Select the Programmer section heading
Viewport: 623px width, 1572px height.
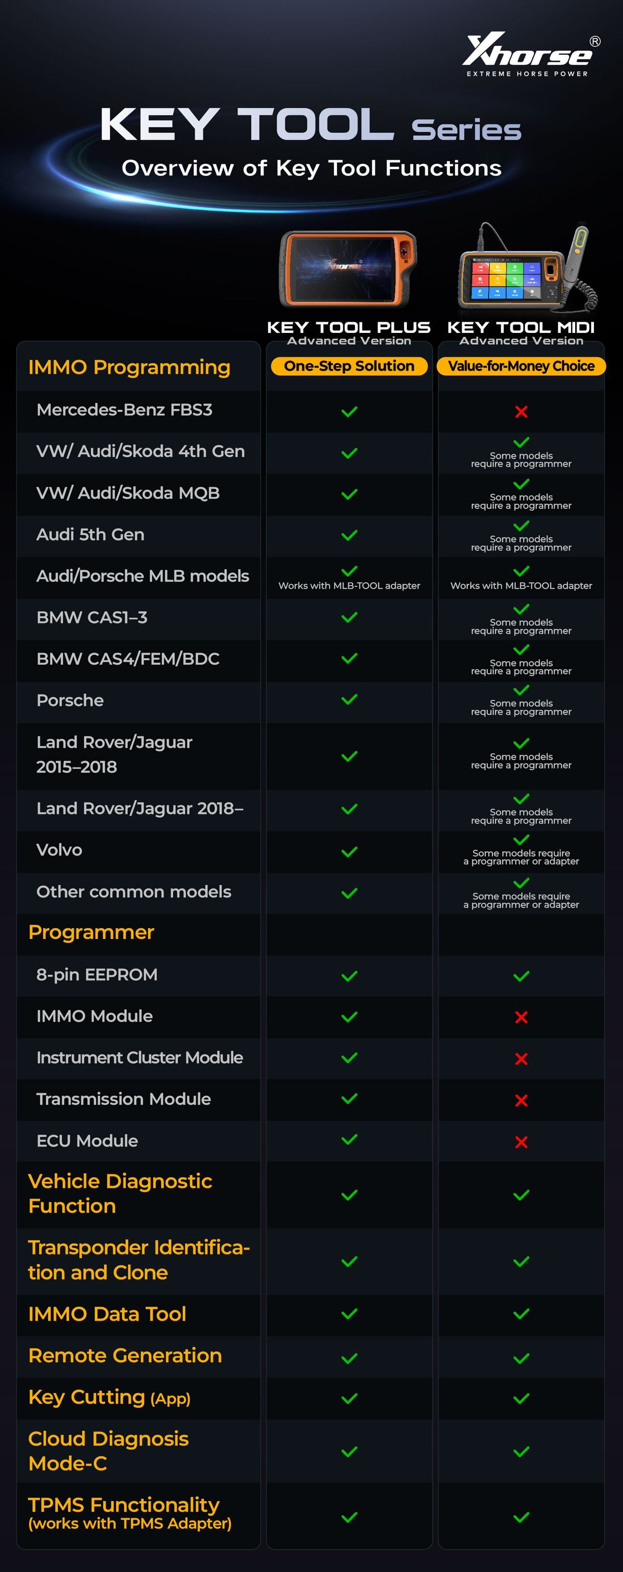91,933
